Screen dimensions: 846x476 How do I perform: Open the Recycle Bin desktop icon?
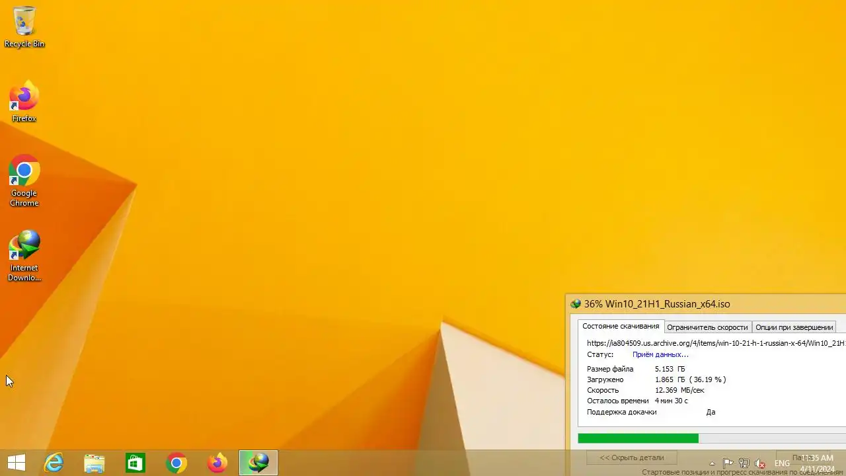(24, 27)
